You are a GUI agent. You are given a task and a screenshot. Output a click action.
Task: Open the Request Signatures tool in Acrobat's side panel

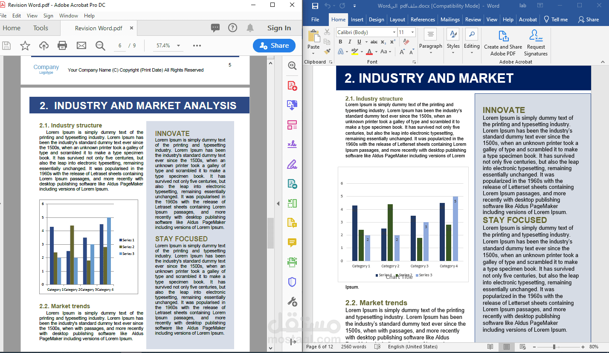(x=292, y=144)
